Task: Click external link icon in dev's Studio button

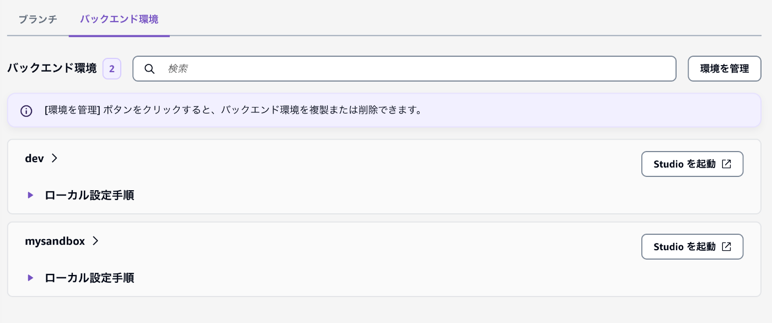Action: tap(727, 164)
